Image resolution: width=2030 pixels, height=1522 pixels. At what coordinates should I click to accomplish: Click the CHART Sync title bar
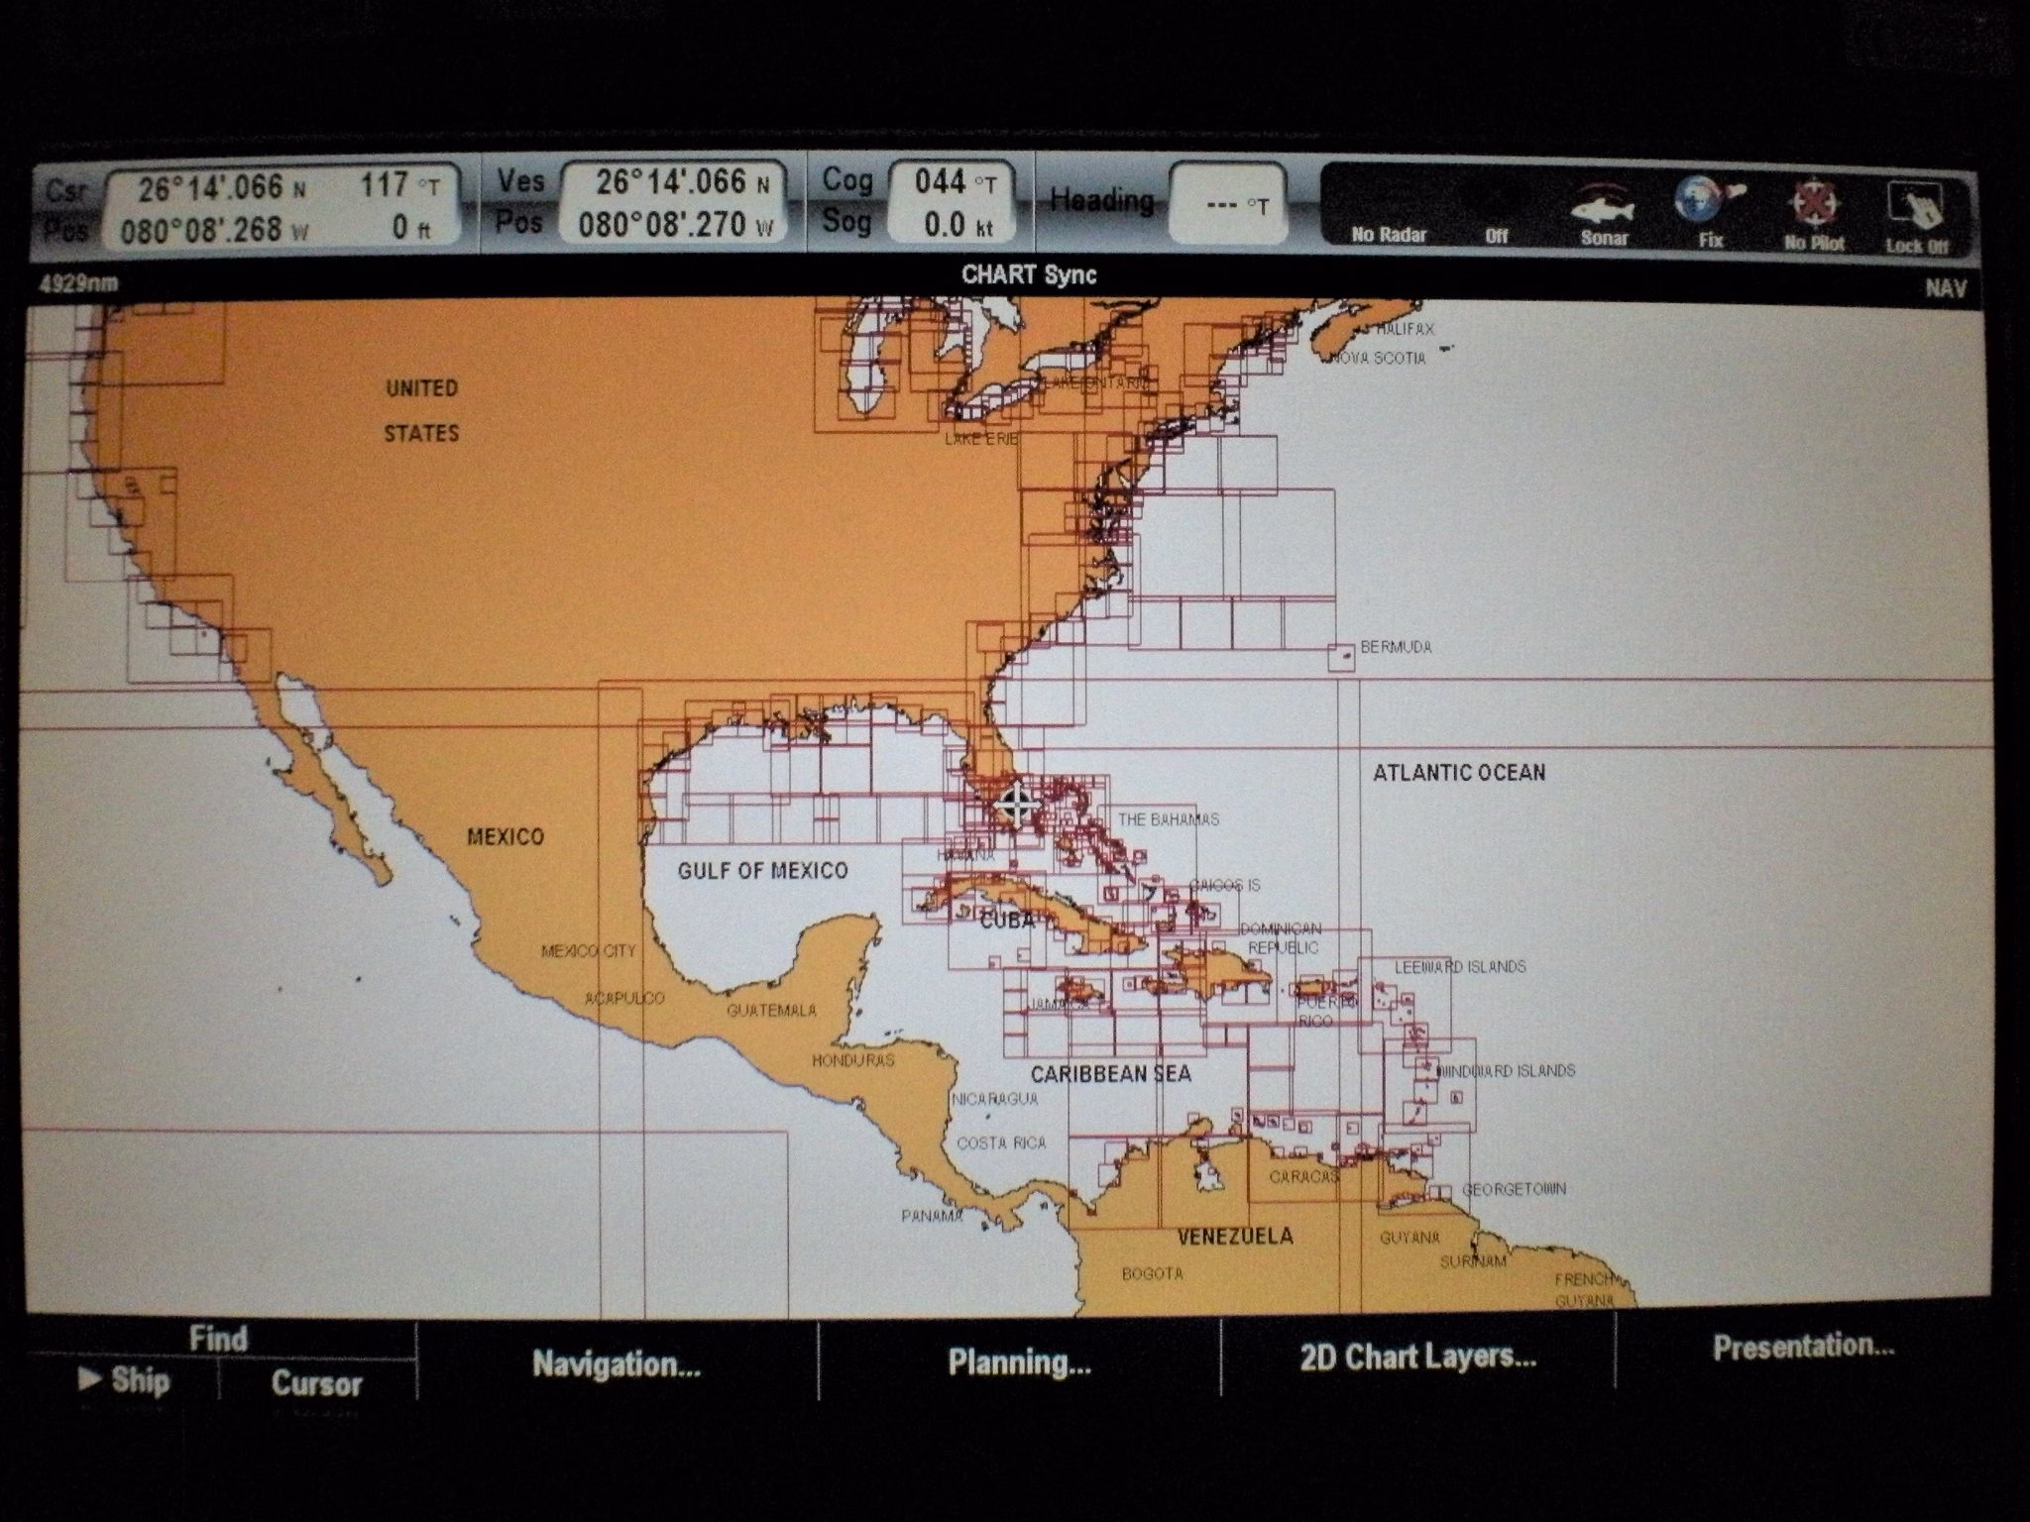1028,274
